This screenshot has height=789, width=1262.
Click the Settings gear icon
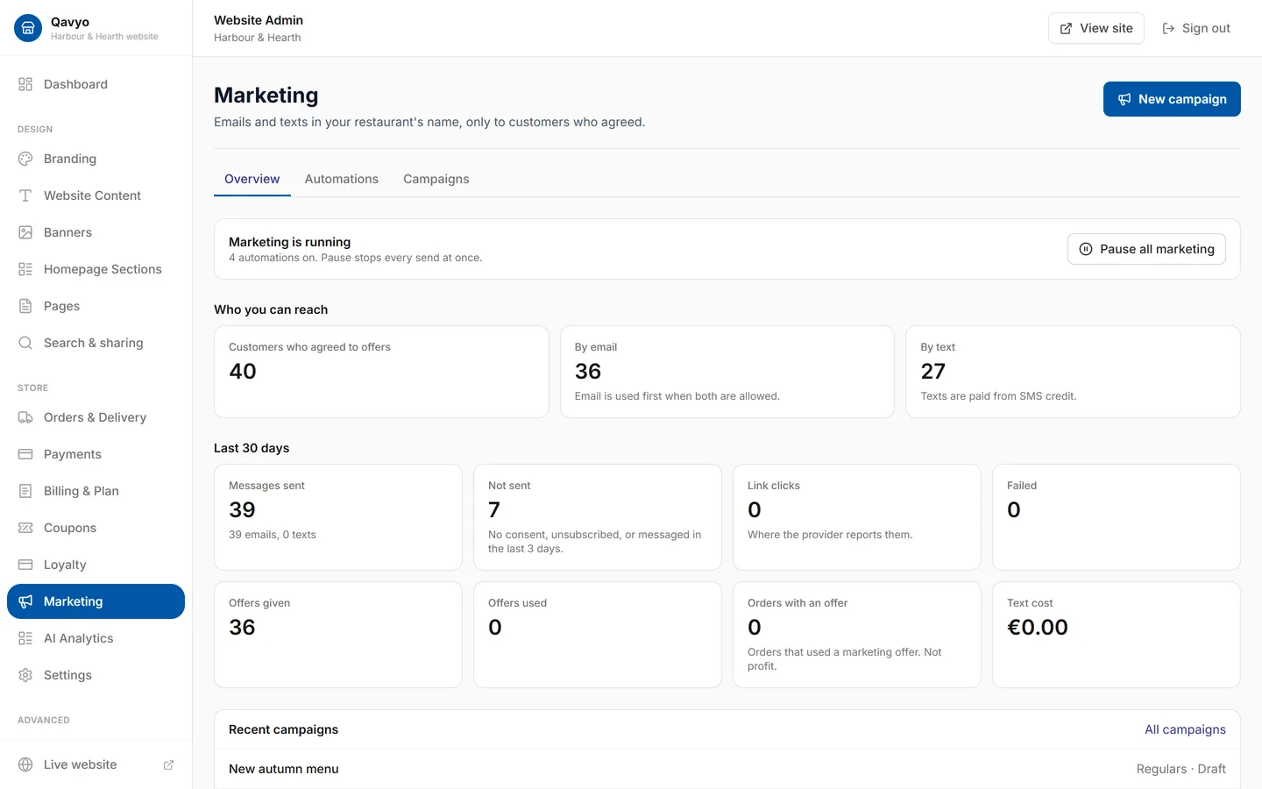(25, 675)
